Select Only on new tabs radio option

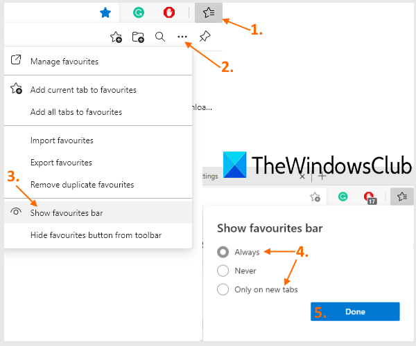point(223,290)
